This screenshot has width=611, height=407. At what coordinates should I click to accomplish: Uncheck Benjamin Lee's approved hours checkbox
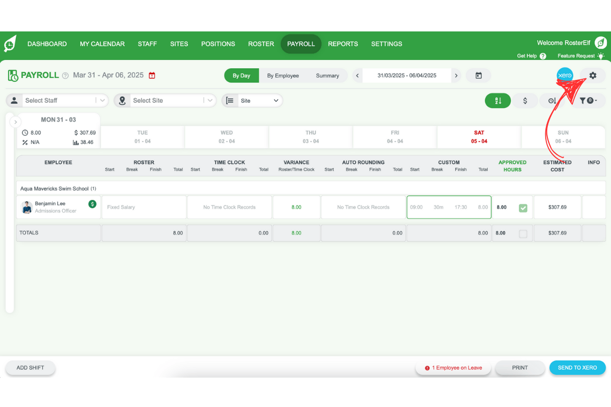click(x=524, y=207)
